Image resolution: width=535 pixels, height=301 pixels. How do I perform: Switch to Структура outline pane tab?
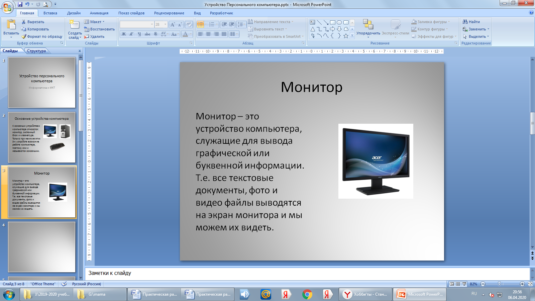(x=36, y=51)
